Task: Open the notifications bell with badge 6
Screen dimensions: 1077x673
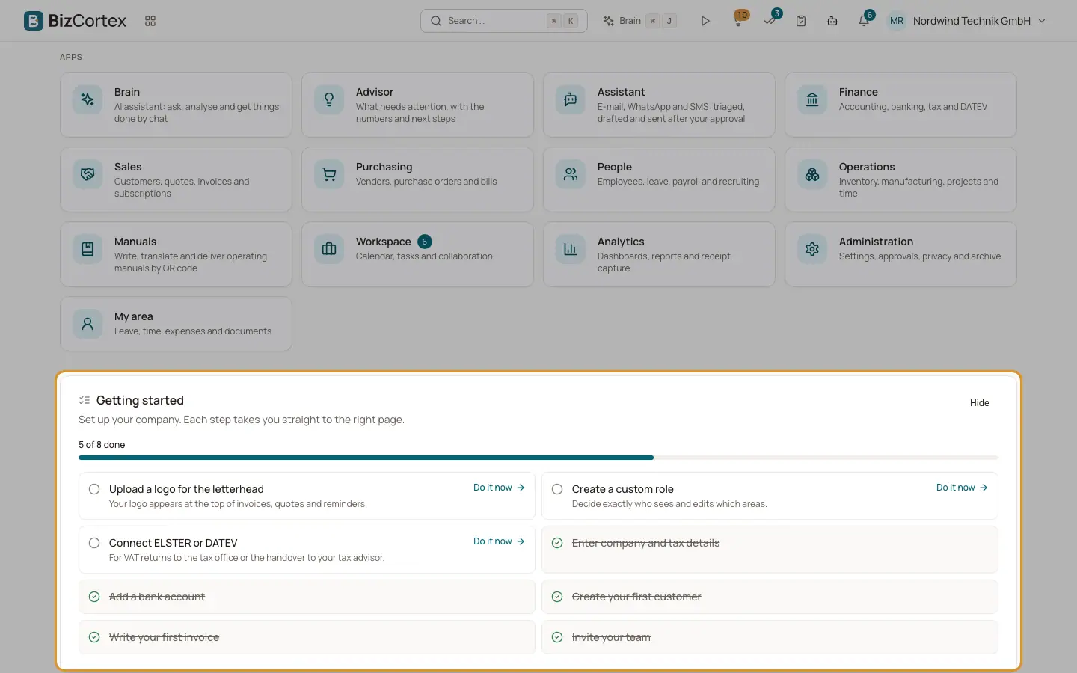Action: (x=864, y=21)
